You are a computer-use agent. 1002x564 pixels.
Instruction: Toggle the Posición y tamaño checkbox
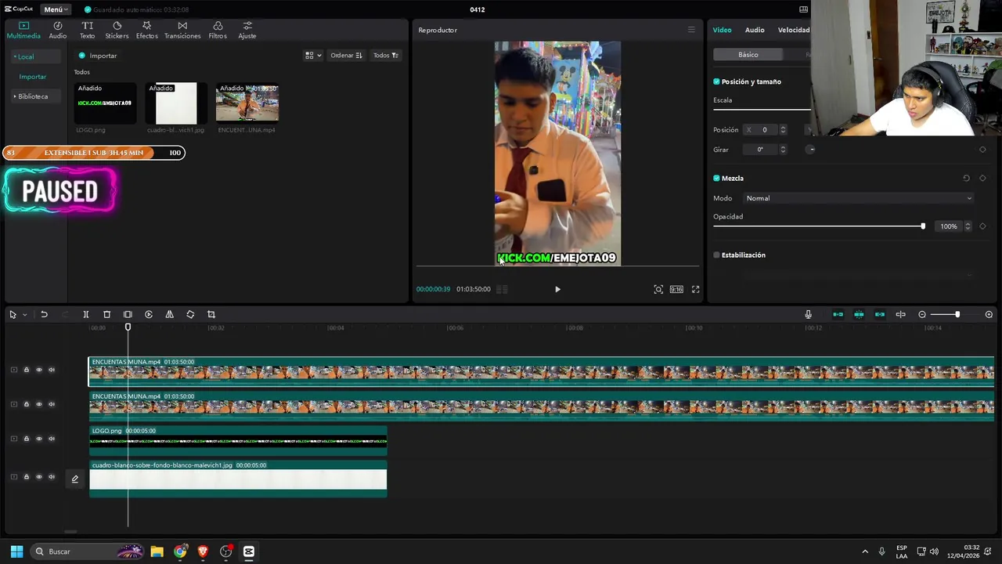pos(716,81)
